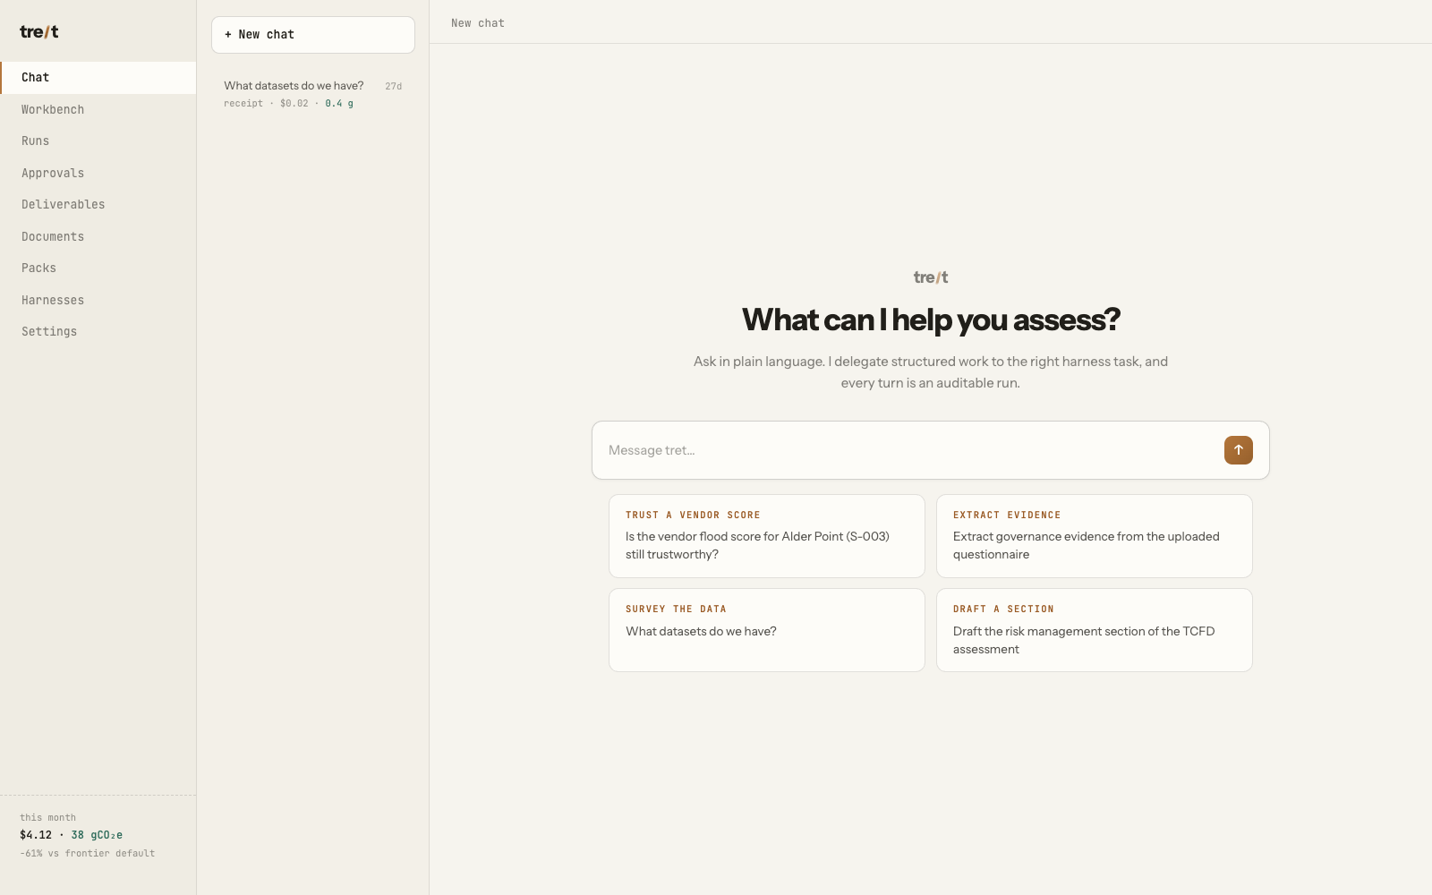Navigate to Deliverables
Screen dimensions: 1432x895
point(98,205)
